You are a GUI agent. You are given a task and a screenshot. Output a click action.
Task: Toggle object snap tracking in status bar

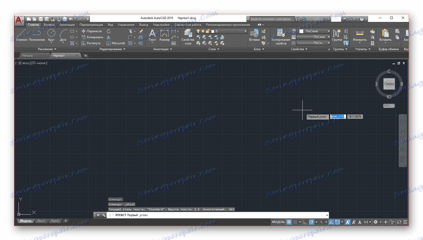click(x=331, y=222)
